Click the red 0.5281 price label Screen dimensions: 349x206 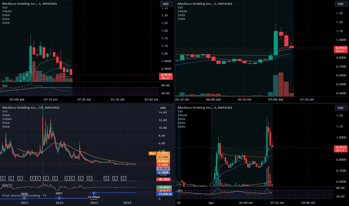(163, 165)
